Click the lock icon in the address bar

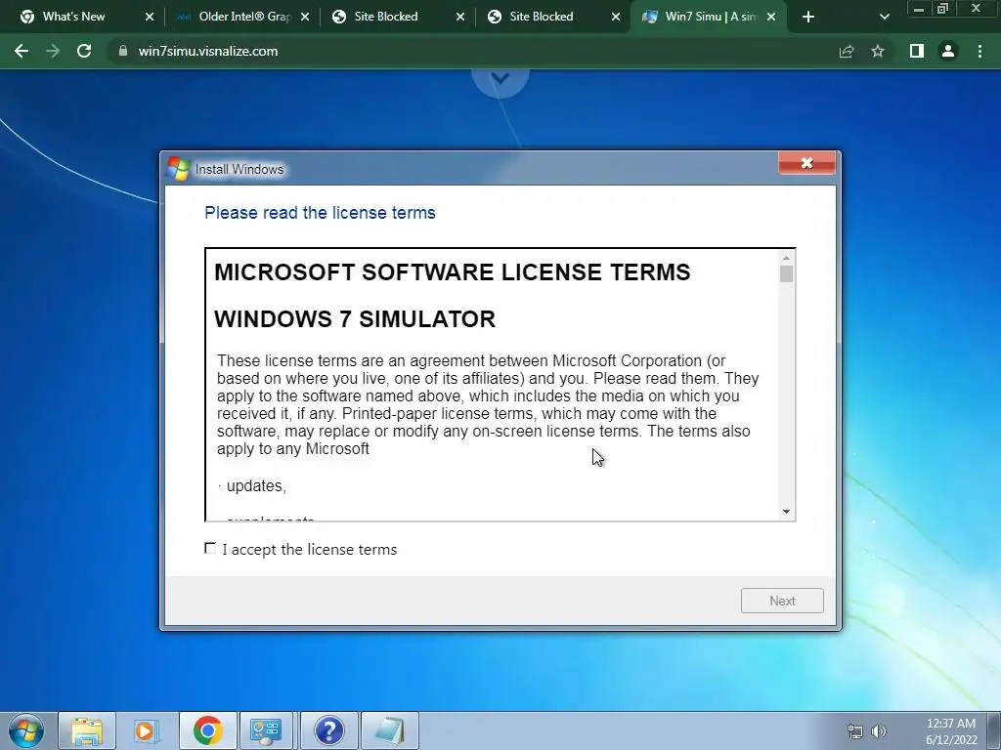[123, 51]
